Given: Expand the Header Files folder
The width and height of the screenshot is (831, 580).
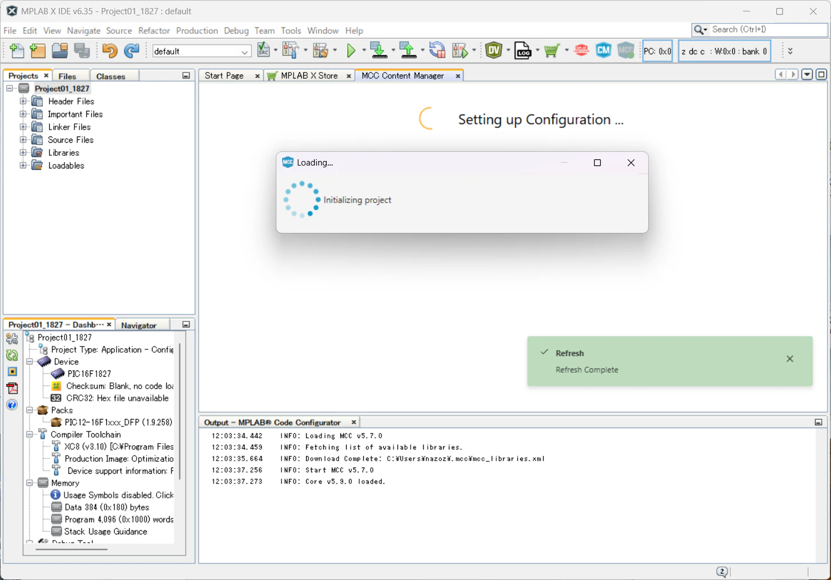Looking at the screenshot, I should (x=23, y=101).
